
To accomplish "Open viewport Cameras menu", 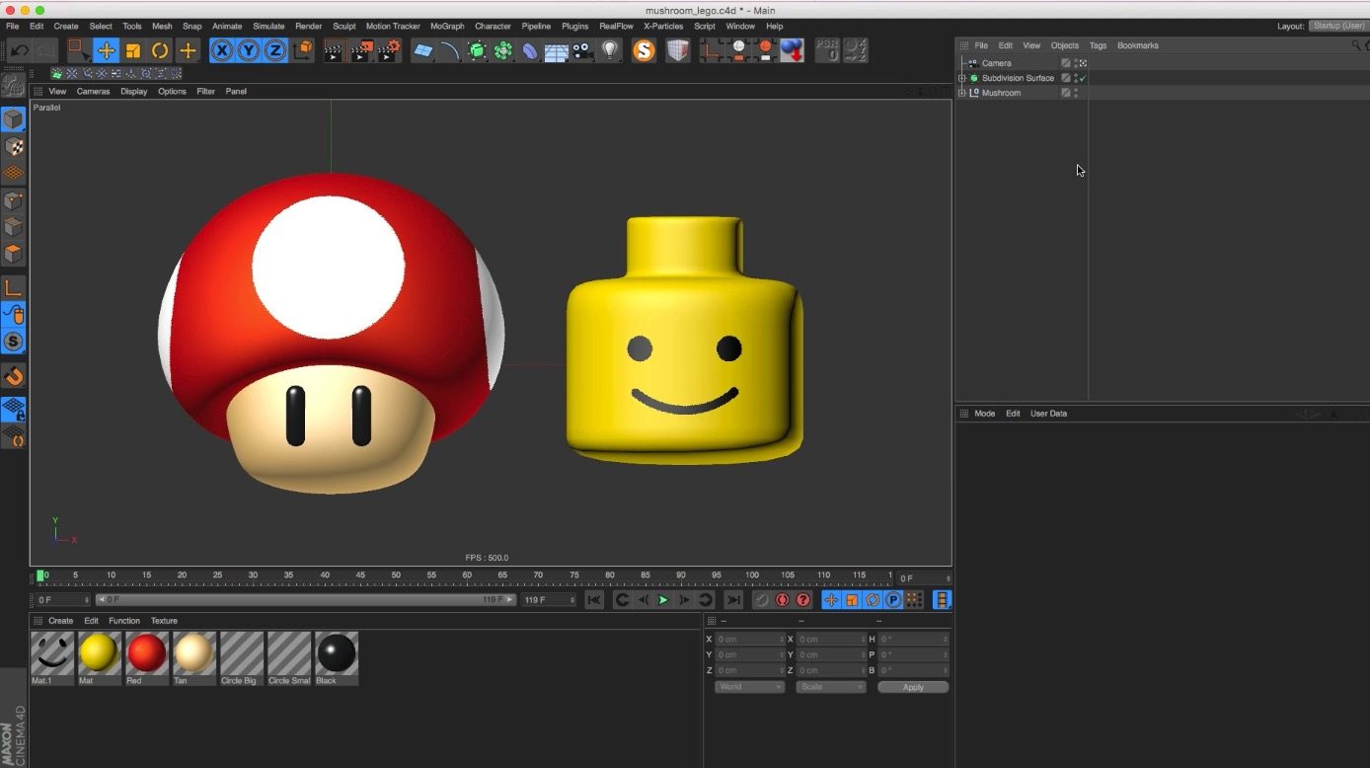I will tap(94, 92).
